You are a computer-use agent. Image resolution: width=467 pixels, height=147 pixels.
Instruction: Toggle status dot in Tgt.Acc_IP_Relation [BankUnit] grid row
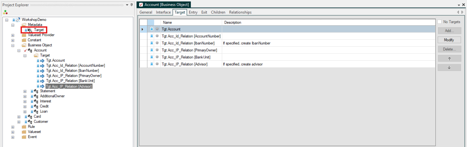coord(157,57)
